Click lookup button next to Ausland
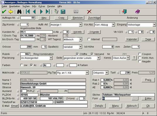 point(18,91)
